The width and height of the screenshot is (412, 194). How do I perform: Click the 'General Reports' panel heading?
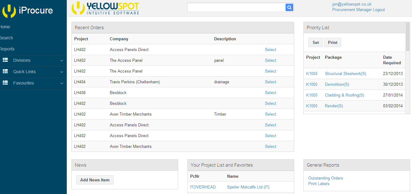[x=323, y=165]
